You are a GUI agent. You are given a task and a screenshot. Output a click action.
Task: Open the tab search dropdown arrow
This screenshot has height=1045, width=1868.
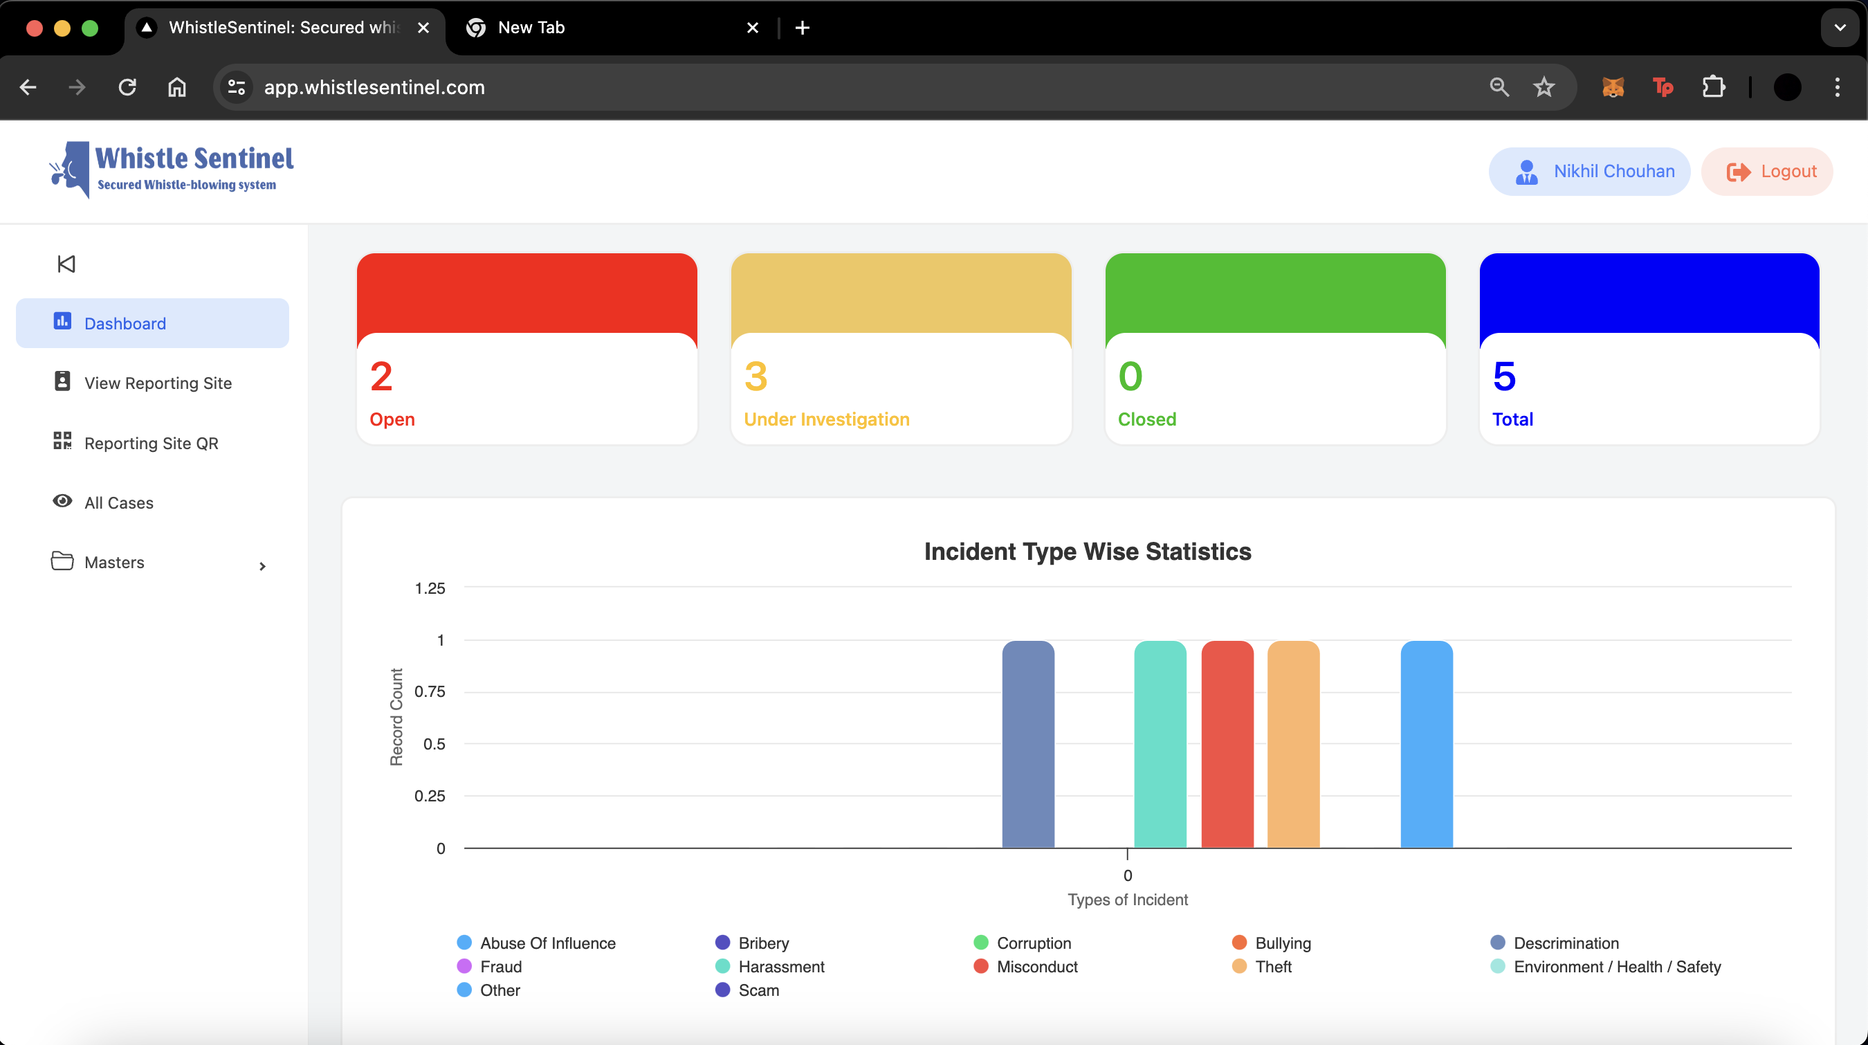pos(1840,28)
